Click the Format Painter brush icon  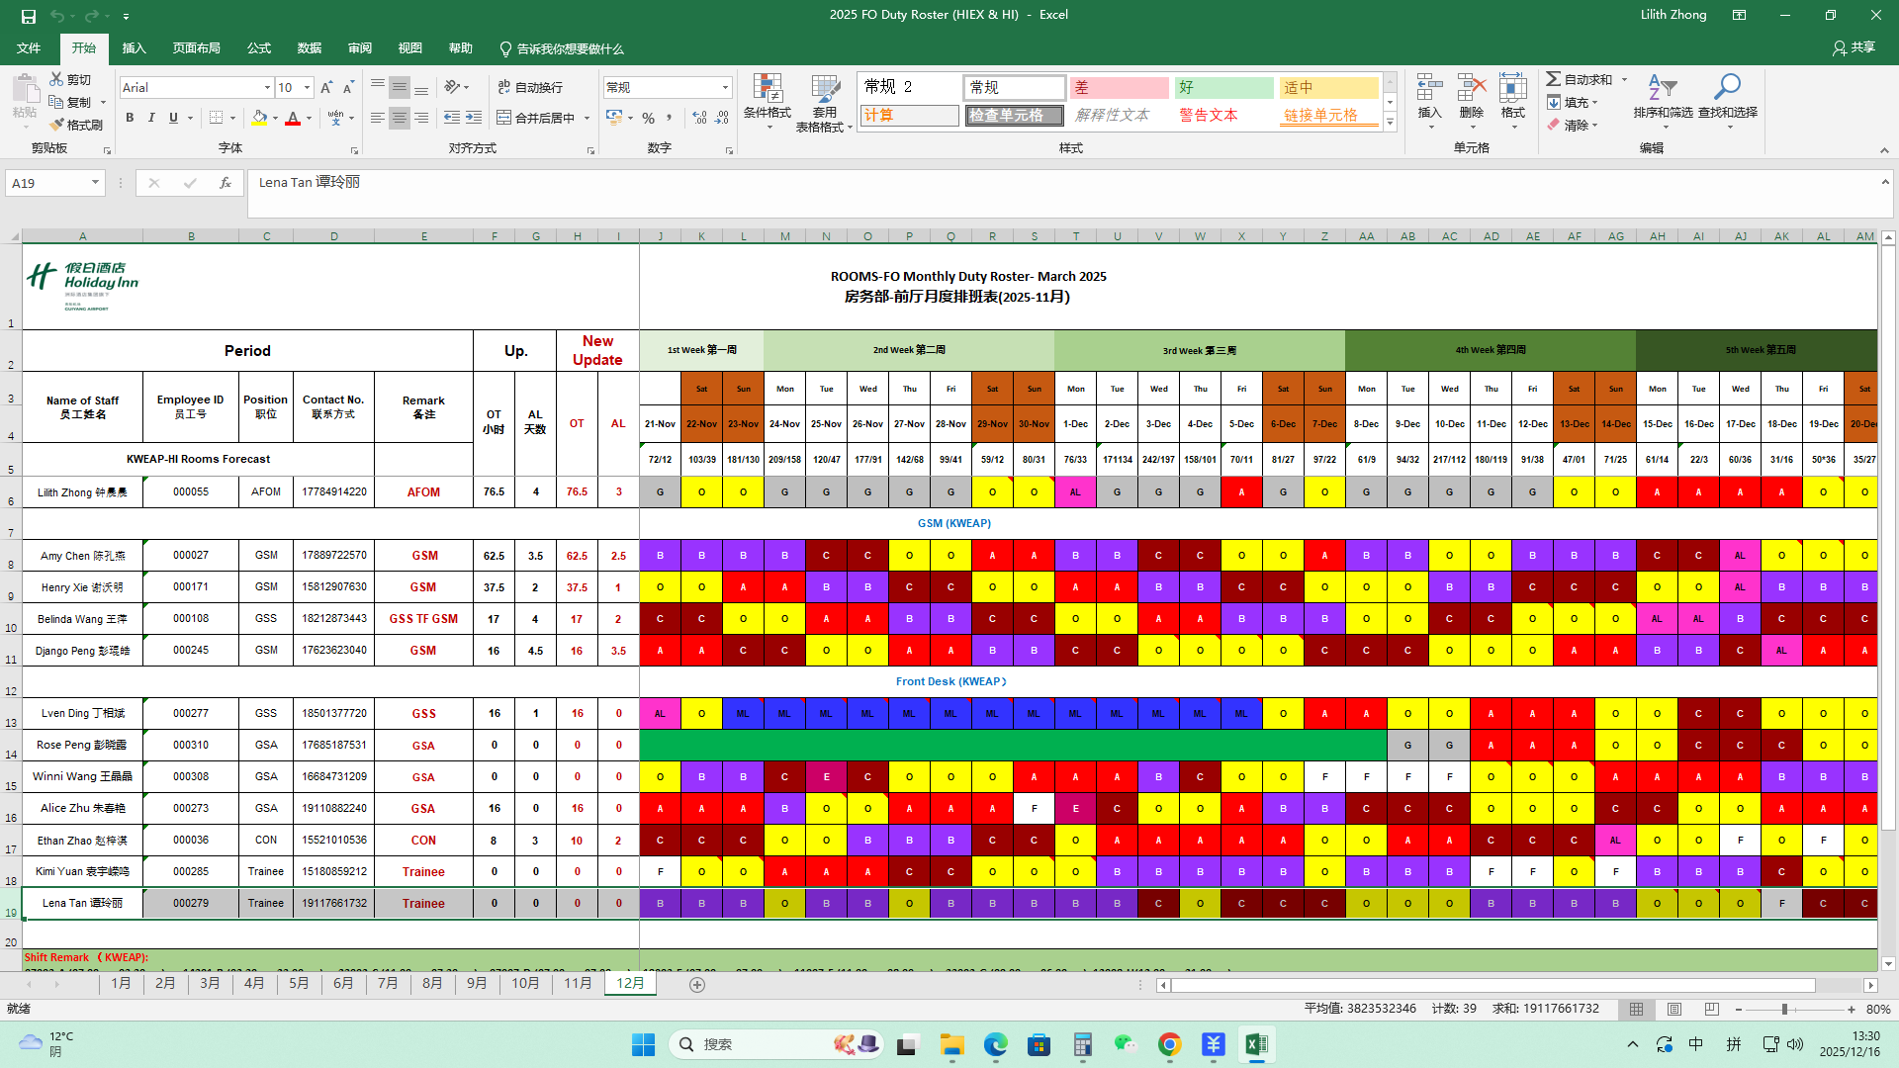(57, 125)
